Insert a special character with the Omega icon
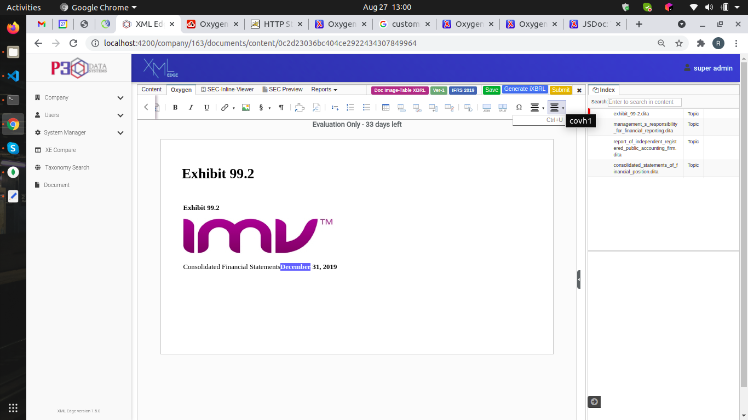 click(519, 108)
